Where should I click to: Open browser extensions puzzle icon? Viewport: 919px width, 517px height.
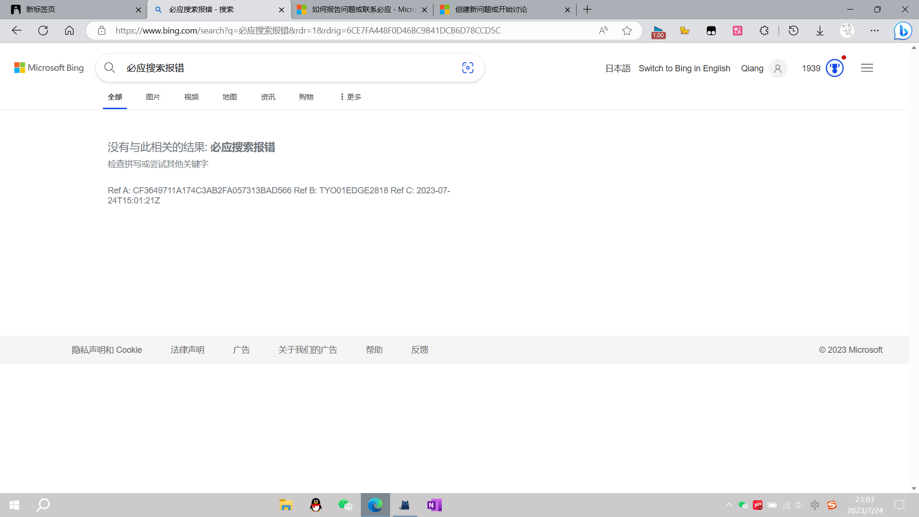tap(764, 31)
